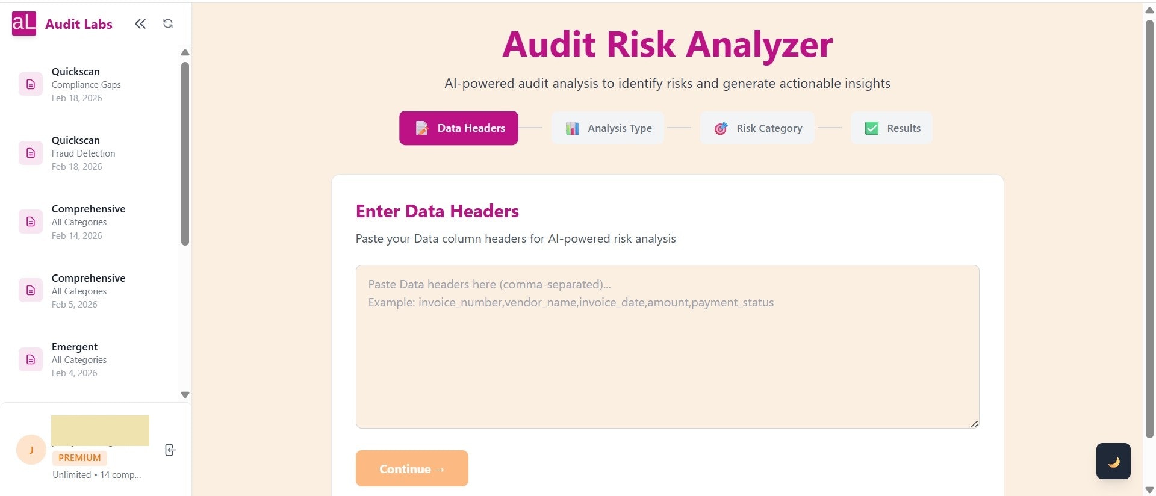Toggle dark mode with the moon button
Image resolution: width=1156 pixels, height=496 pixels.
click(x=1113, y=460)
